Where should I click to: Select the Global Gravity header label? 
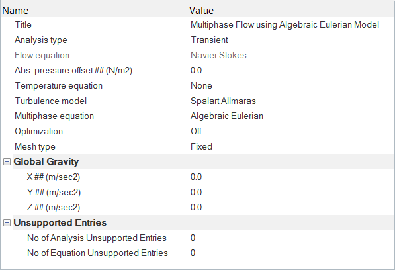(x=46, y=162)
